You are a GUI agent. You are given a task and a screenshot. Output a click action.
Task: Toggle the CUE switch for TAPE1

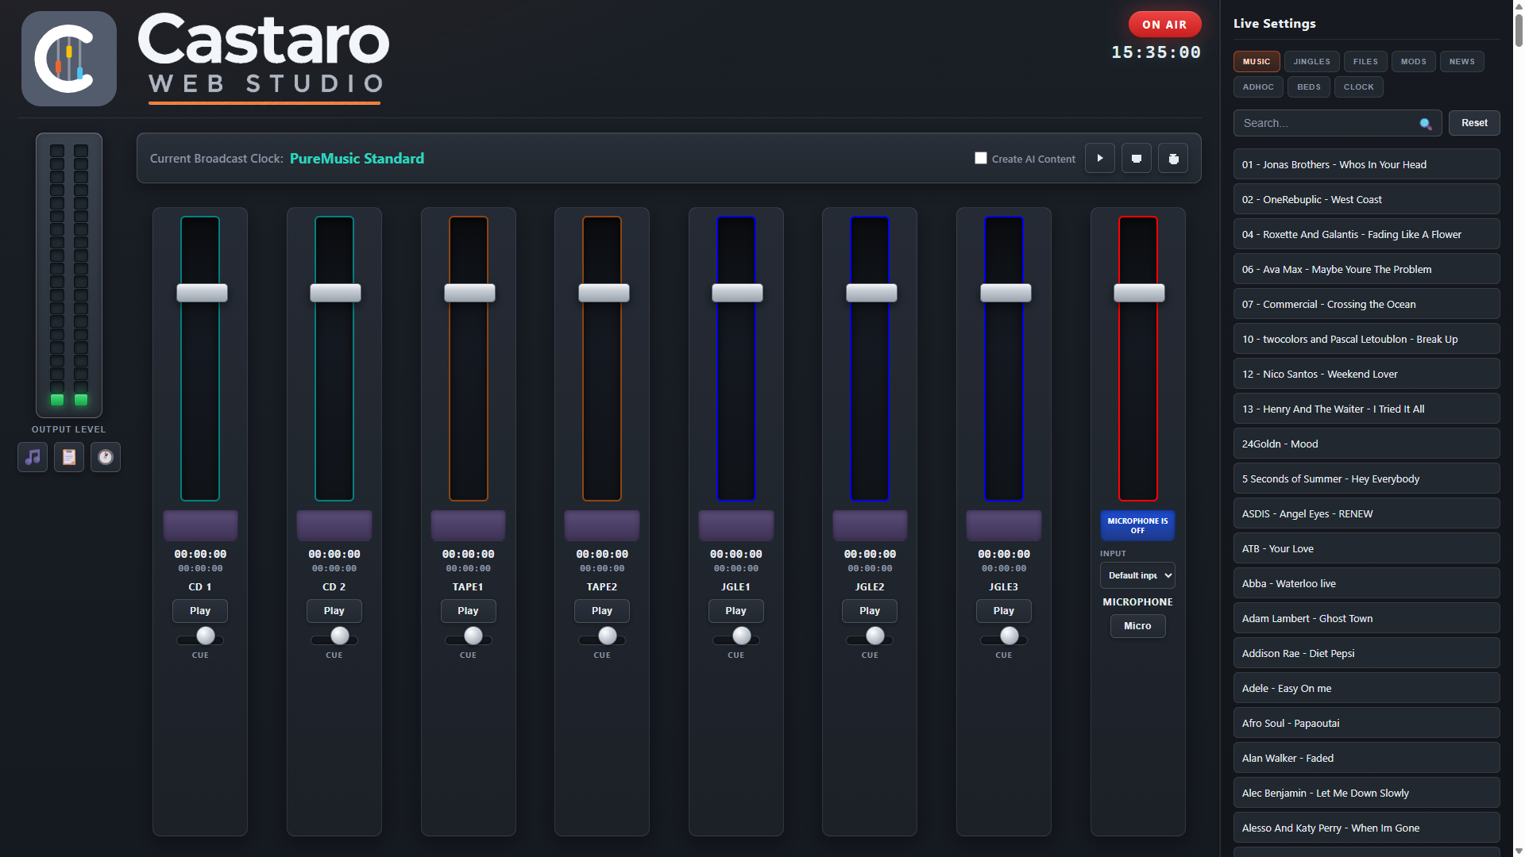pos(468,636)
